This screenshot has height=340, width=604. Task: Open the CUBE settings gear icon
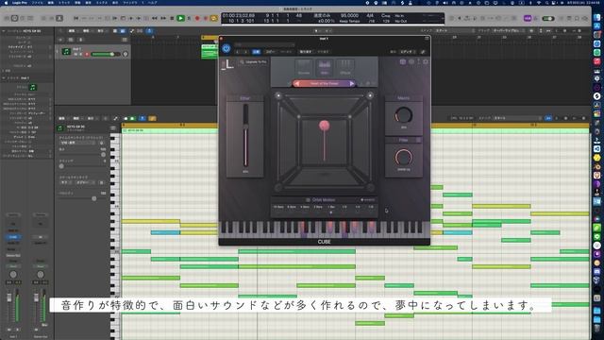tap(426, 61)
